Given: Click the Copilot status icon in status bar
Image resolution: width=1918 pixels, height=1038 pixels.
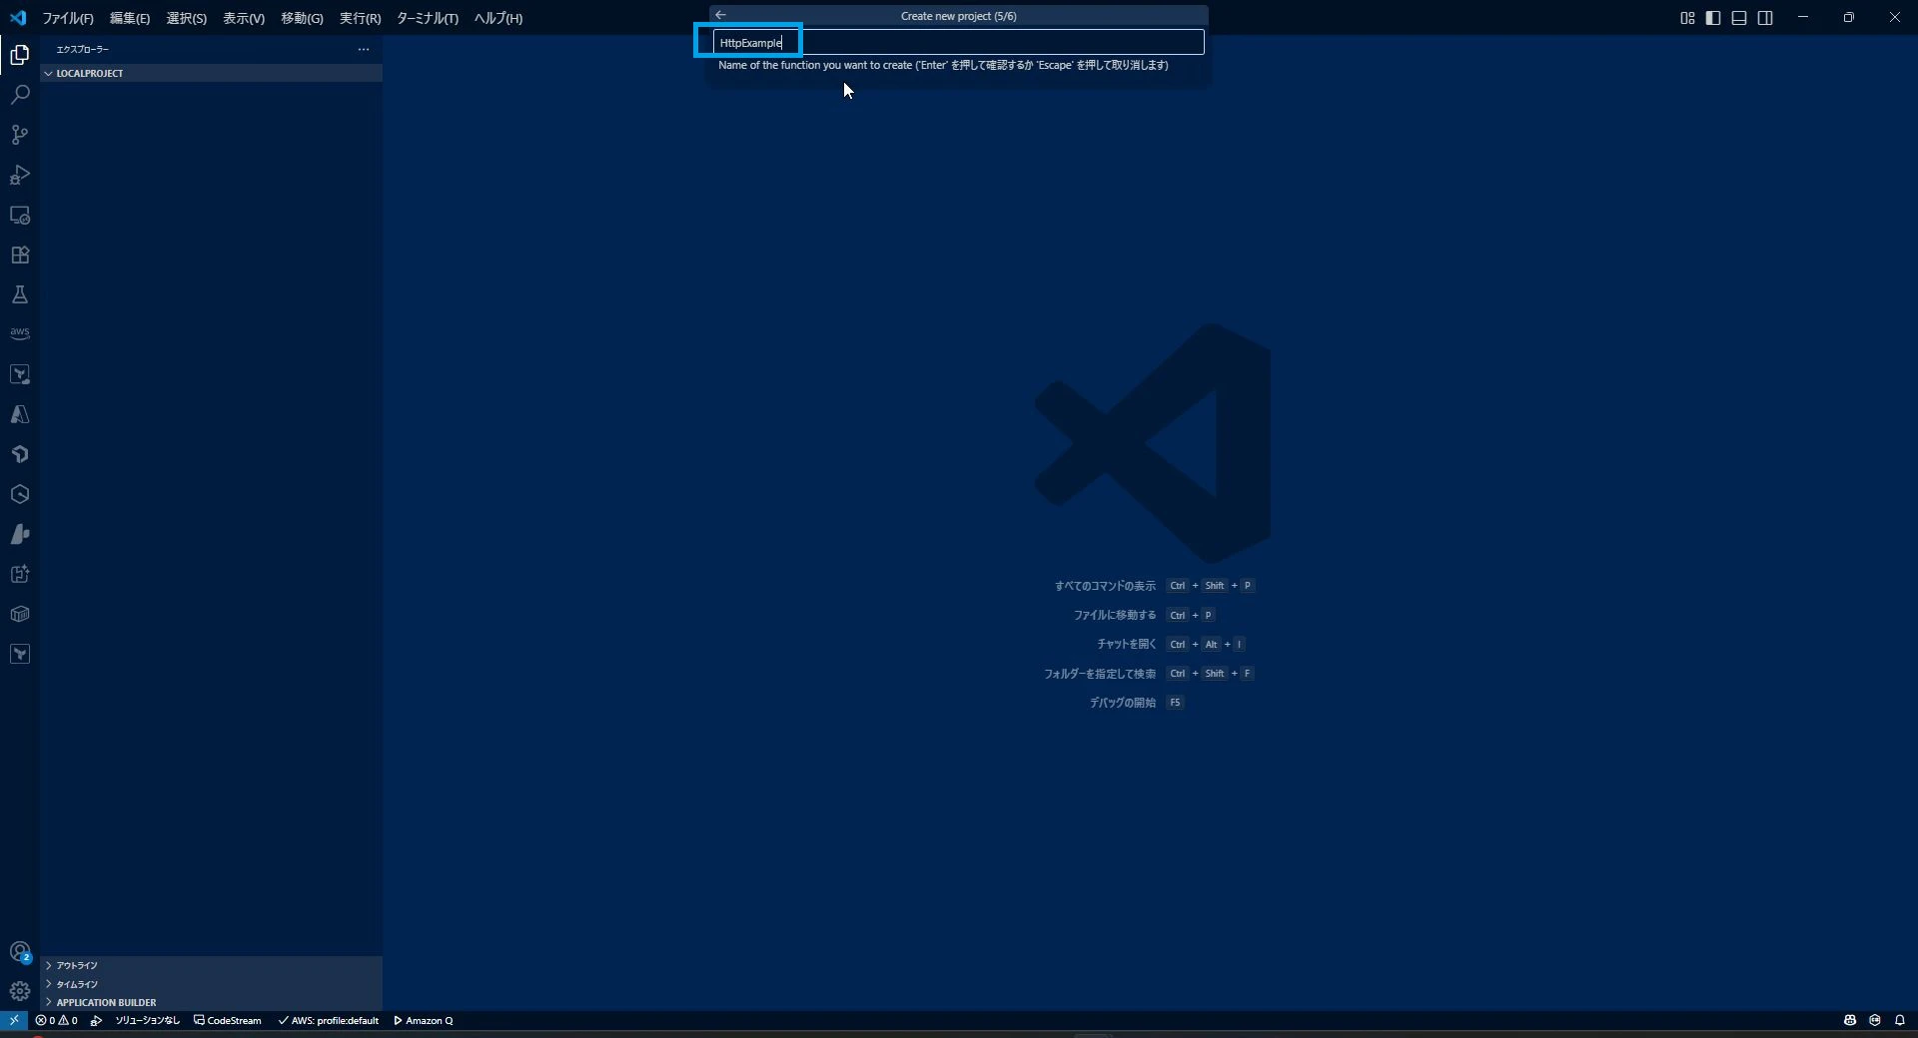Looking at the screenshot, I should coord(1850,1020).
